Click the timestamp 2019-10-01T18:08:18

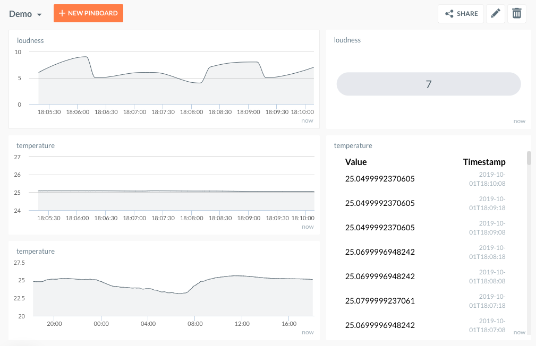click(488, 252)
